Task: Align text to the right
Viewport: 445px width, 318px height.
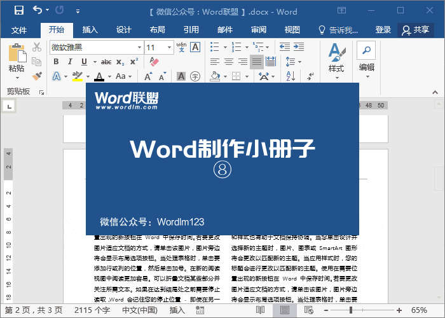Action: [x=243, y=62]
